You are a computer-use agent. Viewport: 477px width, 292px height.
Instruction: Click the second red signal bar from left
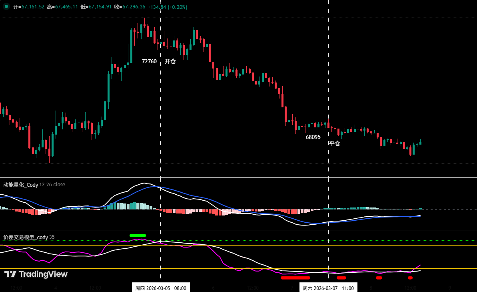point(341,278)
